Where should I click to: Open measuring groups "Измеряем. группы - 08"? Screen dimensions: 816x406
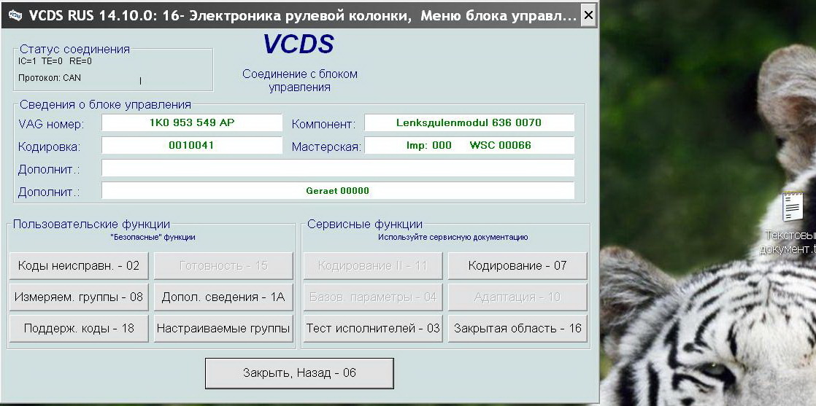tap(79, 297)
